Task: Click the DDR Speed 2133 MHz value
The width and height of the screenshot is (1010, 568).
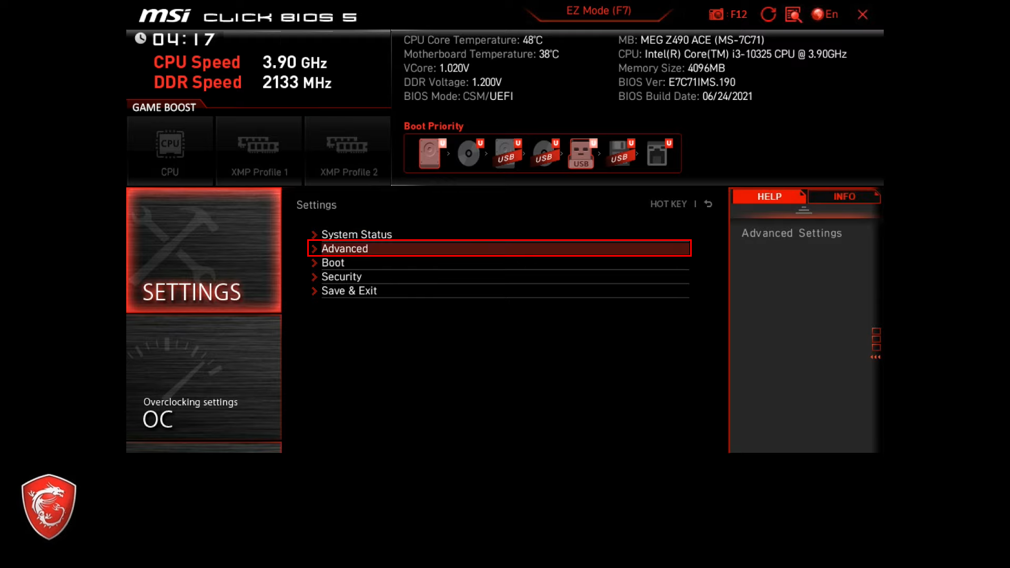Action: (x=297, y=83)
